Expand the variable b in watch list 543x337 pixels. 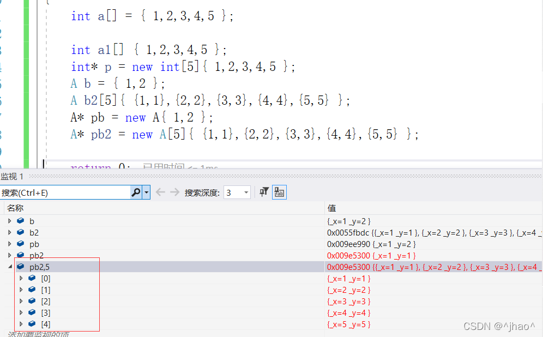[9, 221]
